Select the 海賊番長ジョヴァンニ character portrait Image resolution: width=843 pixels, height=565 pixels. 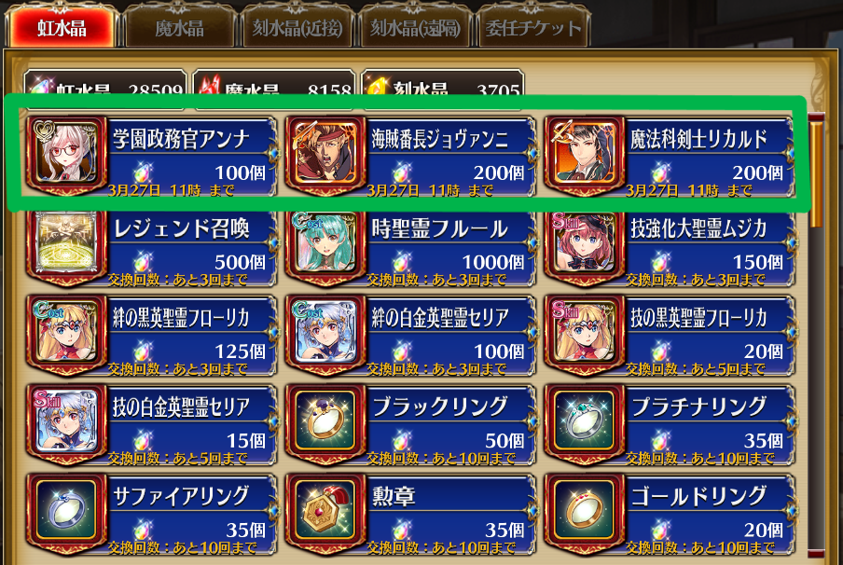pos(325,152)
